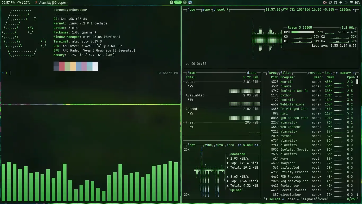
Task: Toggle tree view in proc box
Action: (328, 73)
